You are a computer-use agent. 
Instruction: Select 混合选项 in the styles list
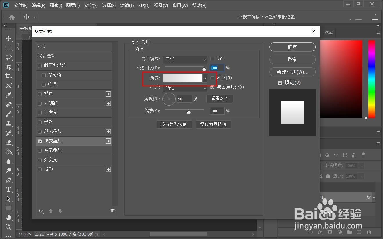[x=74, y=56]
